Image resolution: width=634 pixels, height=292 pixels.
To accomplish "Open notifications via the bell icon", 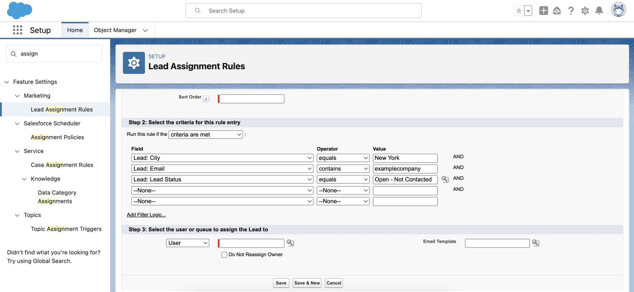I will click(599, 10).
